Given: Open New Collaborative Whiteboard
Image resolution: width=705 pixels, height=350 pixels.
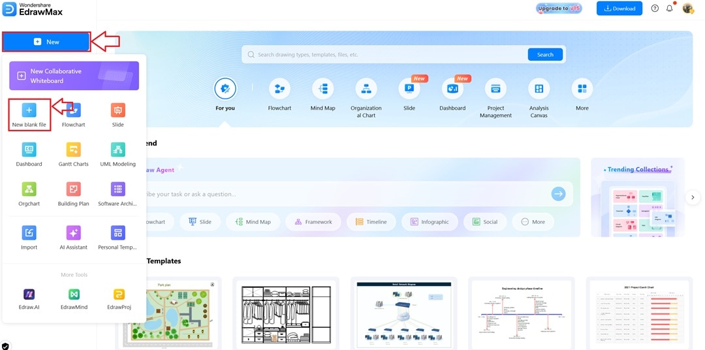Looking at the screenshot, I should pyautogui.click(x=74, y=76).
